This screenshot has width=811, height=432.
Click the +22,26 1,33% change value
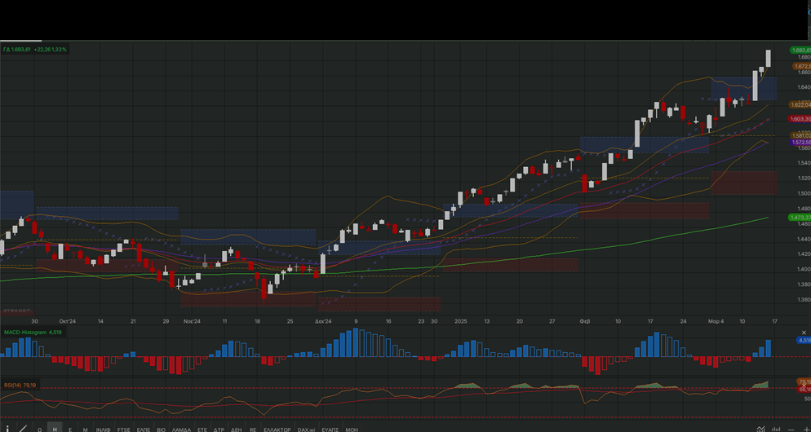51,49
